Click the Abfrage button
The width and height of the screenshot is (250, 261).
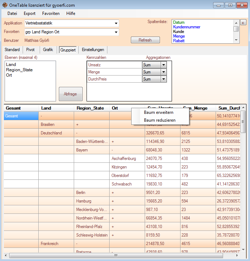click(x=71, y=94)
